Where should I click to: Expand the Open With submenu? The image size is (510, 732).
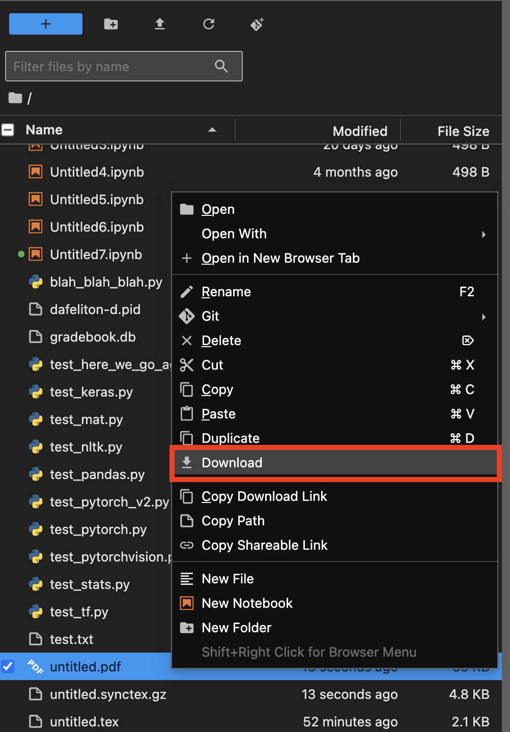[x=334, y=234]
